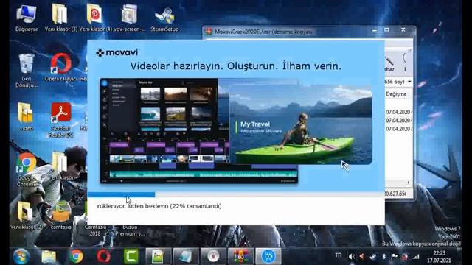Image resolution: width=472 pixels, height=265 pixels.
Task: Click the Steam tray icon
Action: pyautogui.click(x=372, y=257)
